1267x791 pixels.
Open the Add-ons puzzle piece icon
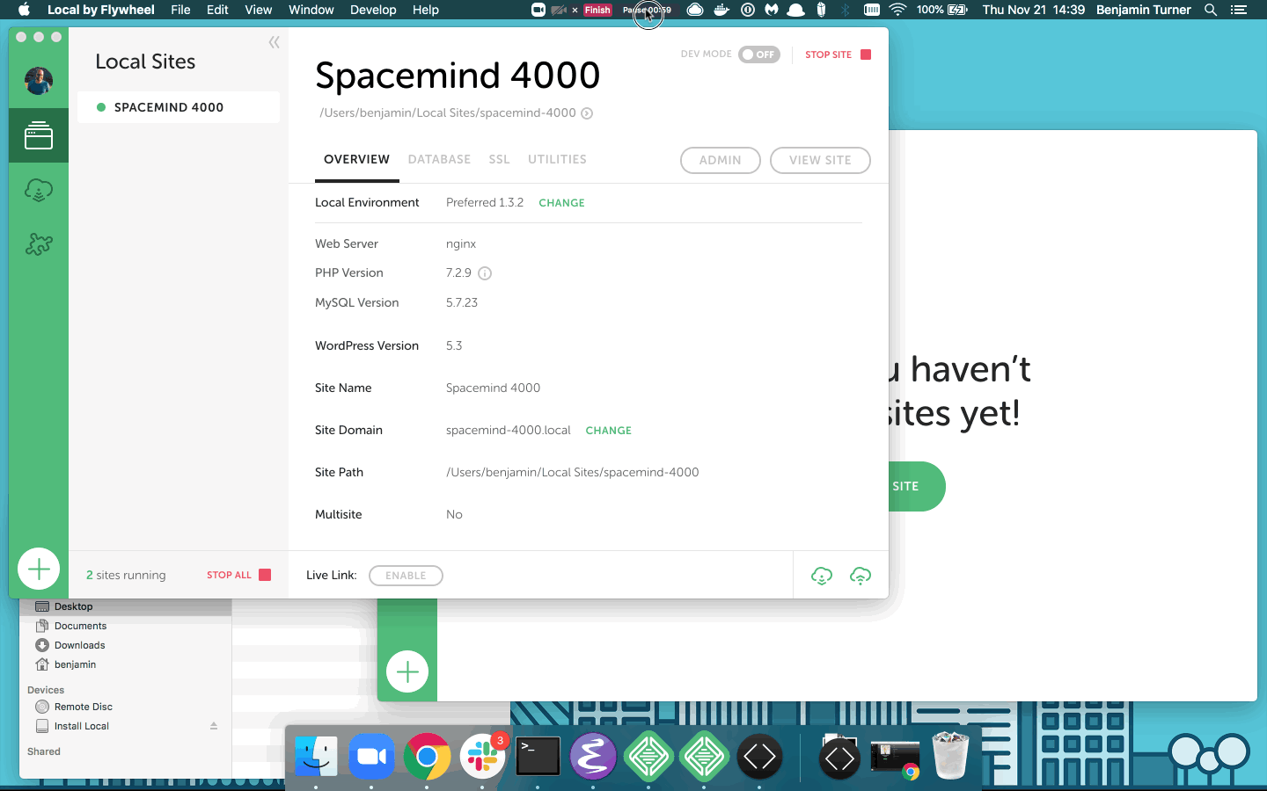pos(39,244)
